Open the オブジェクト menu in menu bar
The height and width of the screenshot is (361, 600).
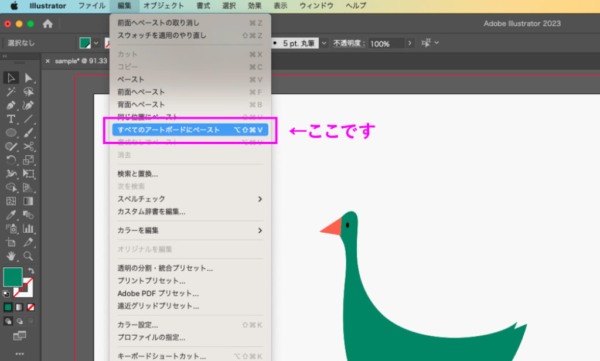coord(163,6)
